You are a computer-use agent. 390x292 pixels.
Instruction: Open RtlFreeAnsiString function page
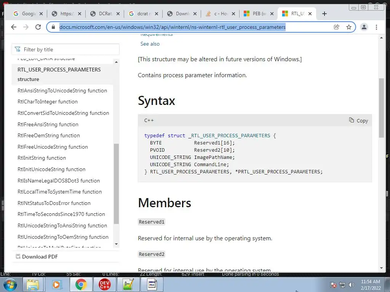48,124
